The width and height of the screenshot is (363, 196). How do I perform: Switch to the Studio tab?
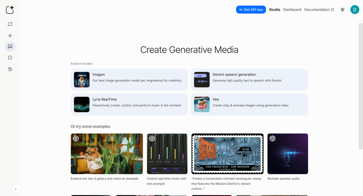[274, 10]
